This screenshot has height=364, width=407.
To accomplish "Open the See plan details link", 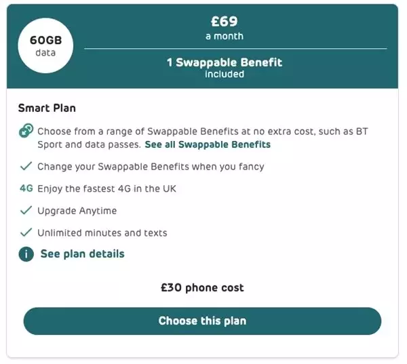I will 82,254.
